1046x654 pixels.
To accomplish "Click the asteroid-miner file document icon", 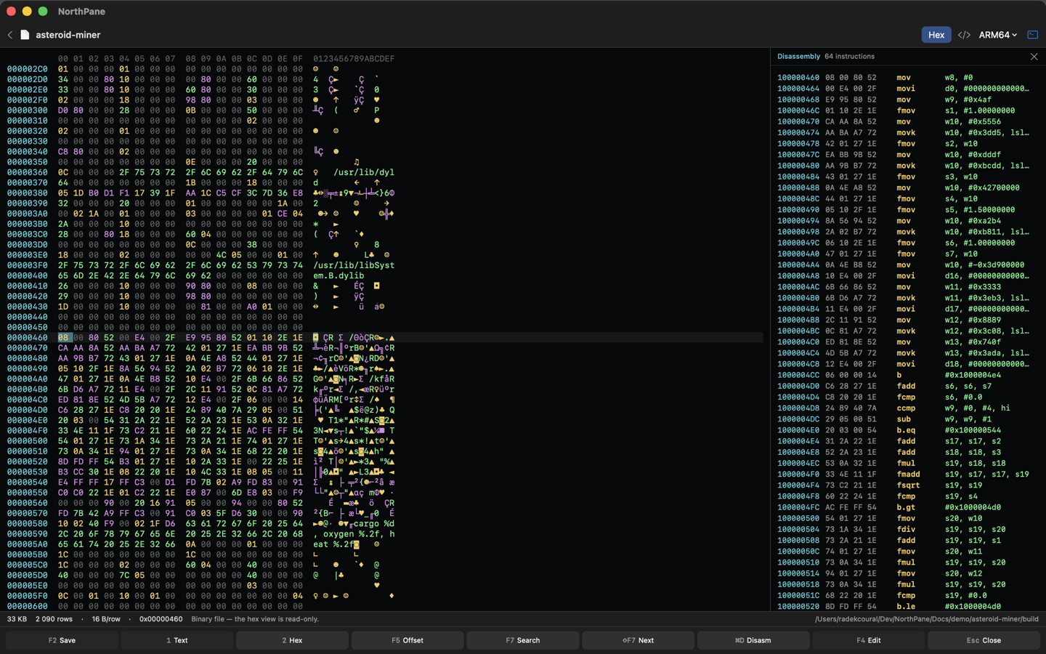I will tap(25, 35).
